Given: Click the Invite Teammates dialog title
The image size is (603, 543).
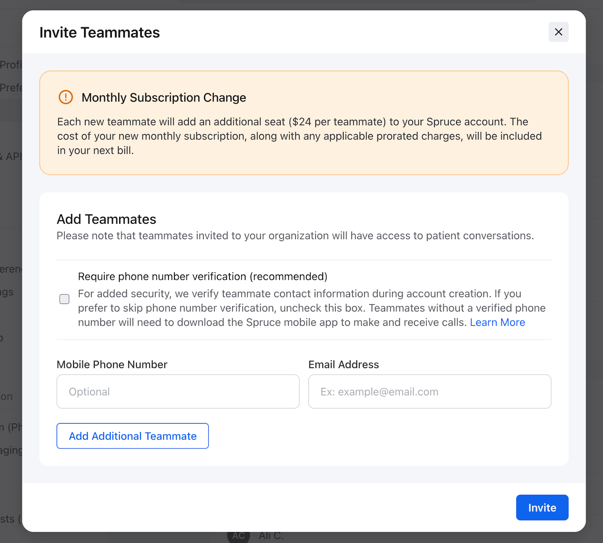Looking at the screenshot, I should (99, 33).
